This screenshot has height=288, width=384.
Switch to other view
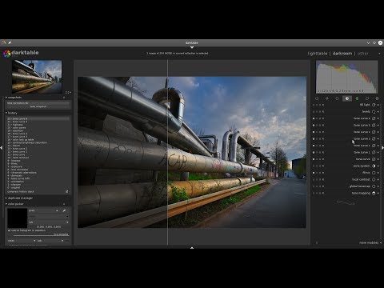[x=363, y=54]
